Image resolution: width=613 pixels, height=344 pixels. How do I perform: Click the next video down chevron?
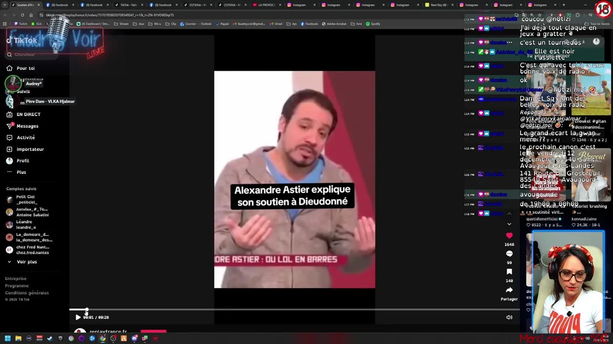click(x=509, y=224)
